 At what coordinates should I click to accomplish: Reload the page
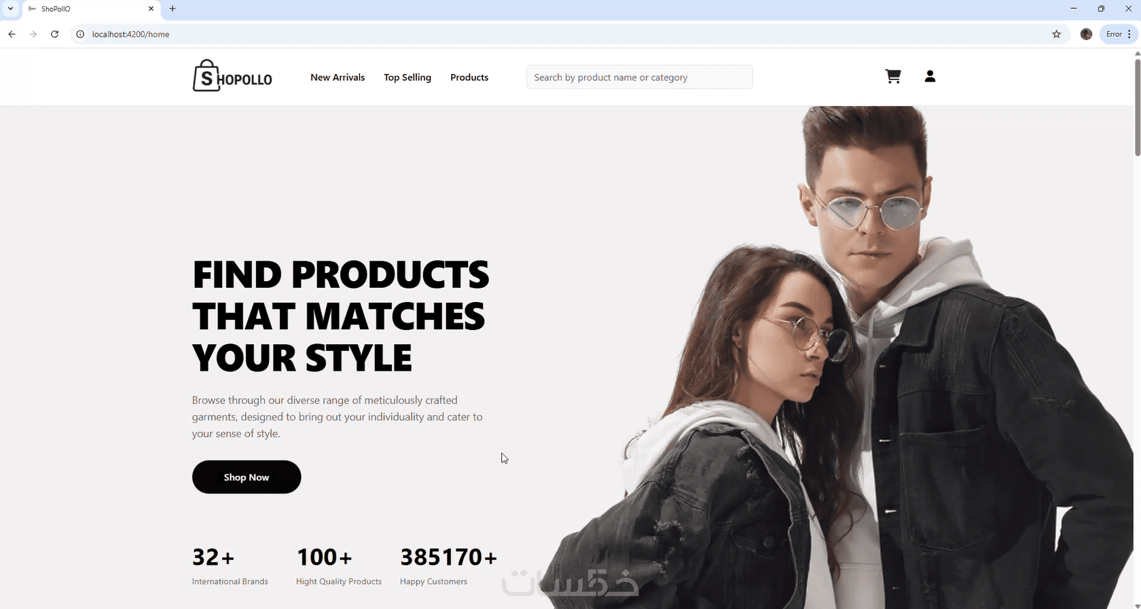click(54, 34)
